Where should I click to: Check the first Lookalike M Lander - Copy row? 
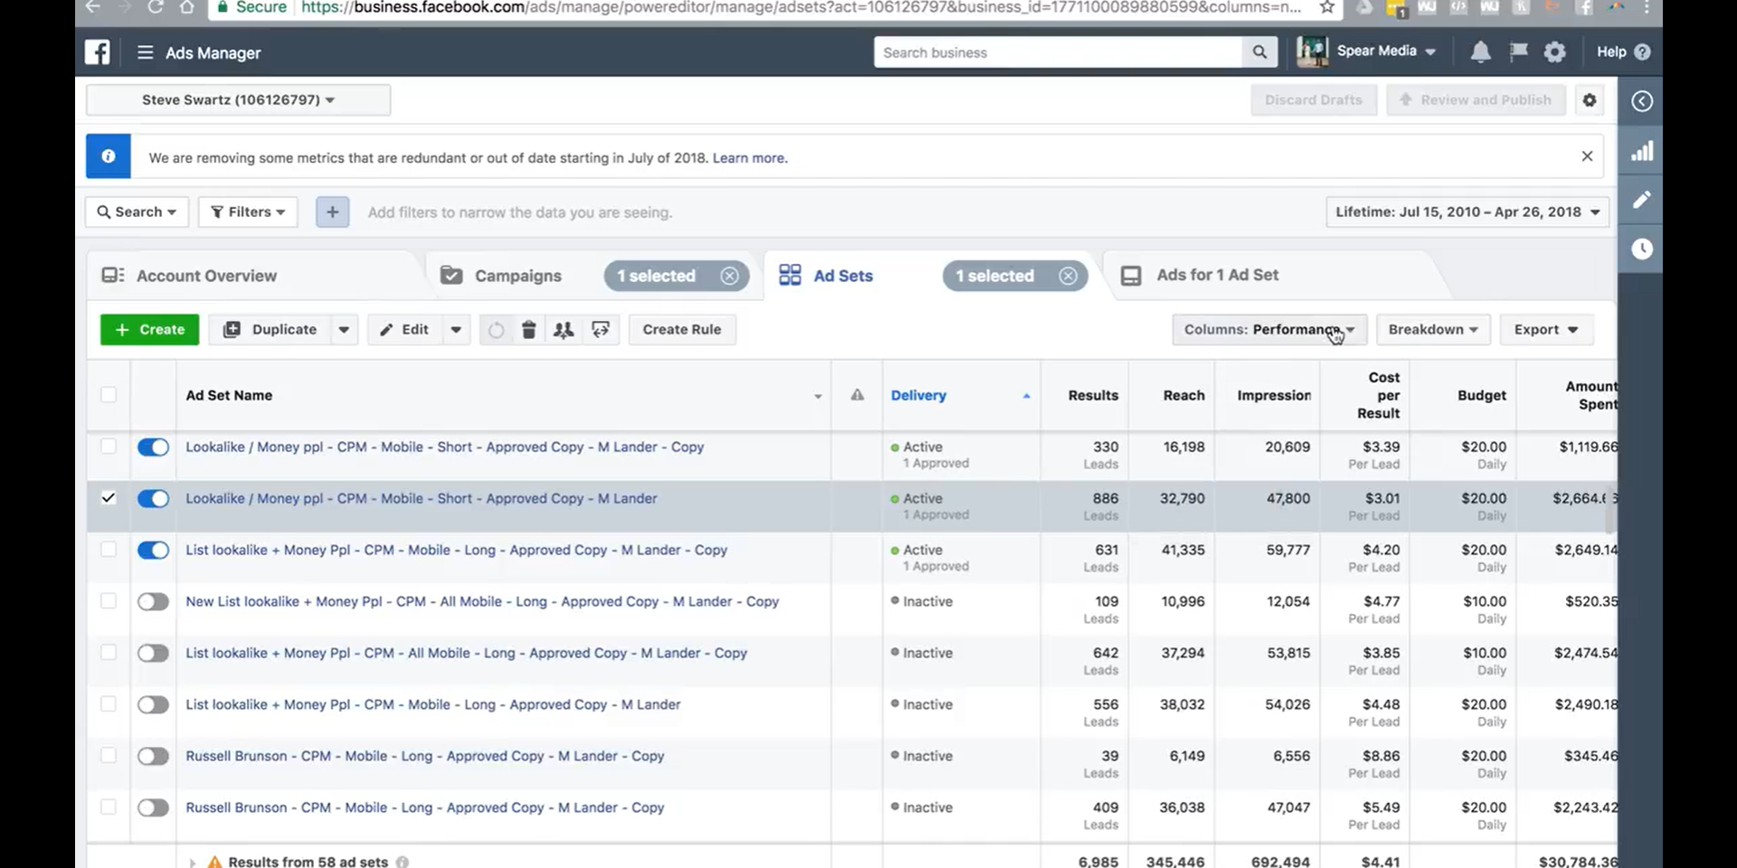tap(109, 446)
